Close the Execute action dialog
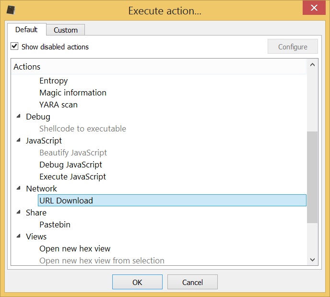 point(314,8)
